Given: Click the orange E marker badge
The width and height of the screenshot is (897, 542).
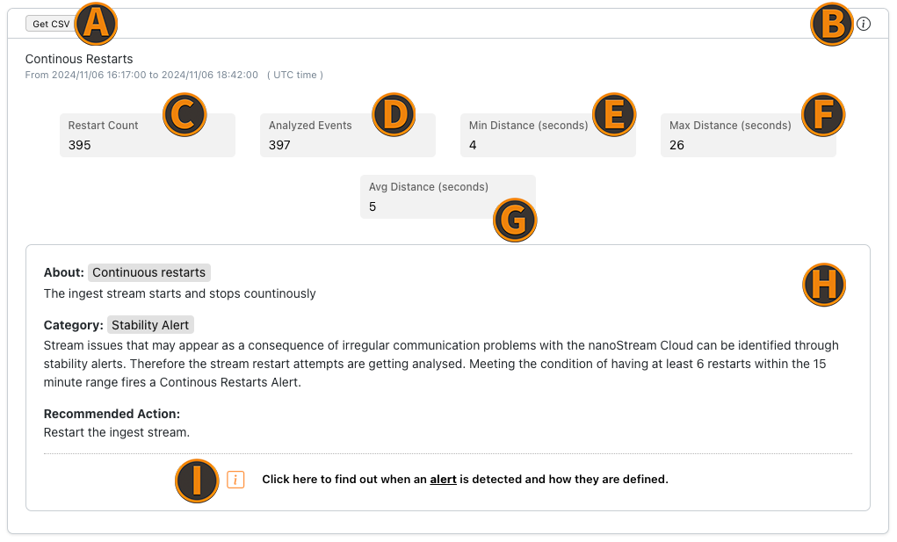Looking at the screenshot, I should [614, 114].
